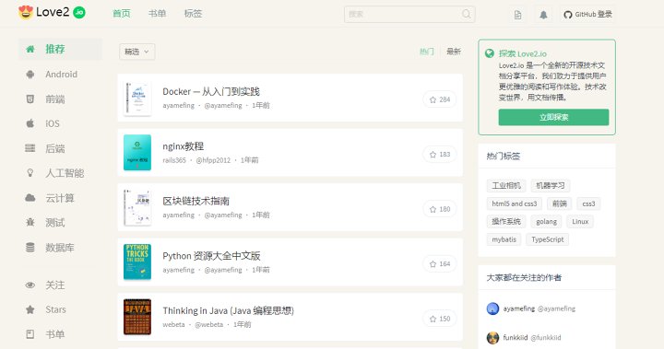Viewport: 664px width, 349px height.
Task: Open the 书单 top navigation tab
Action: [x=157, y=14]
